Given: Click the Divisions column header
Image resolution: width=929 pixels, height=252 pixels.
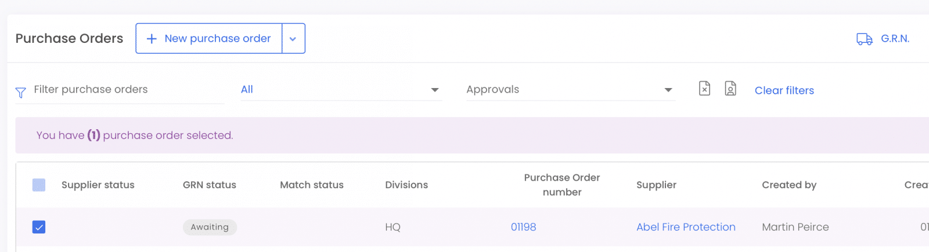Looking at the screenshot, I should 406,185.
